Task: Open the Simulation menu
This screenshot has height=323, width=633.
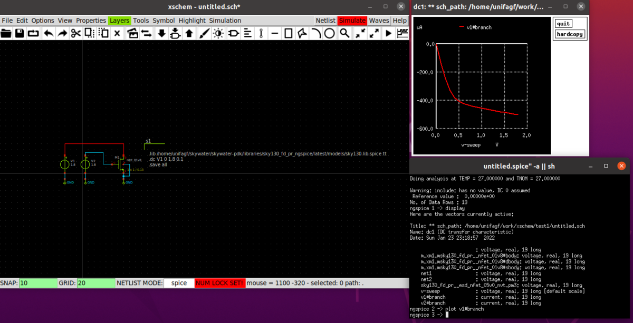Action: (225, 21)
